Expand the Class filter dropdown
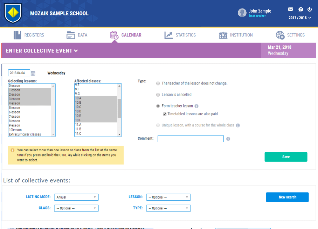The height and width of the screenshot is (229, 318). click(x=76, y=208)
